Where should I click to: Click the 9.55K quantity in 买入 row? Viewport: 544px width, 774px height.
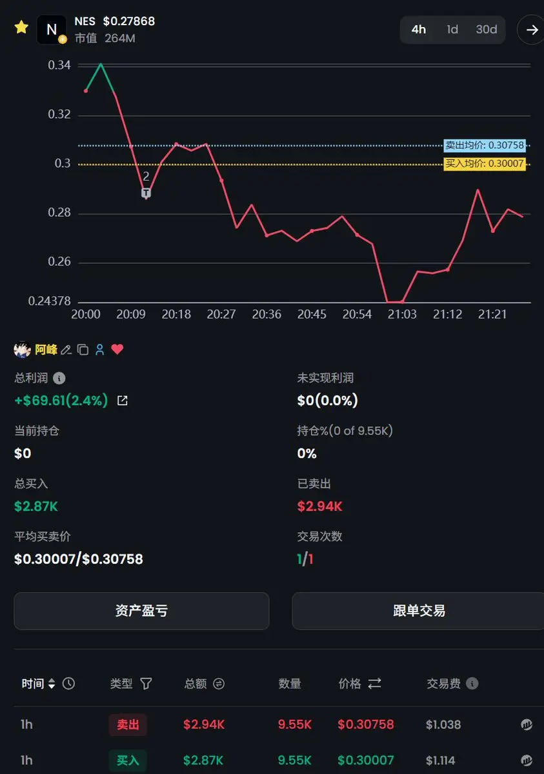pyautogui.click(x=295, y=760)
